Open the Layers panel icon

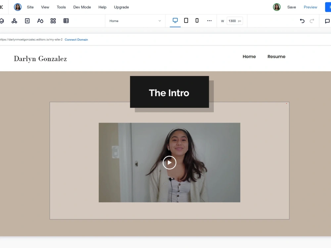tap(2, 21)
